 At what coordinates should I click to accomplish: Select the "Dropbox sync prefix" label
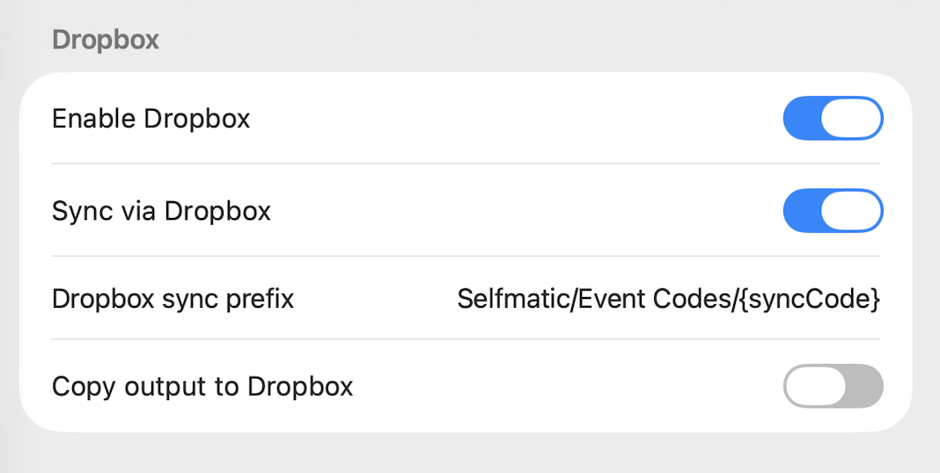coord(173,299)
